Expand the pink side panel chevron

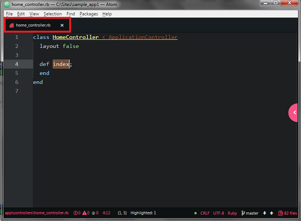click(294, 113)
